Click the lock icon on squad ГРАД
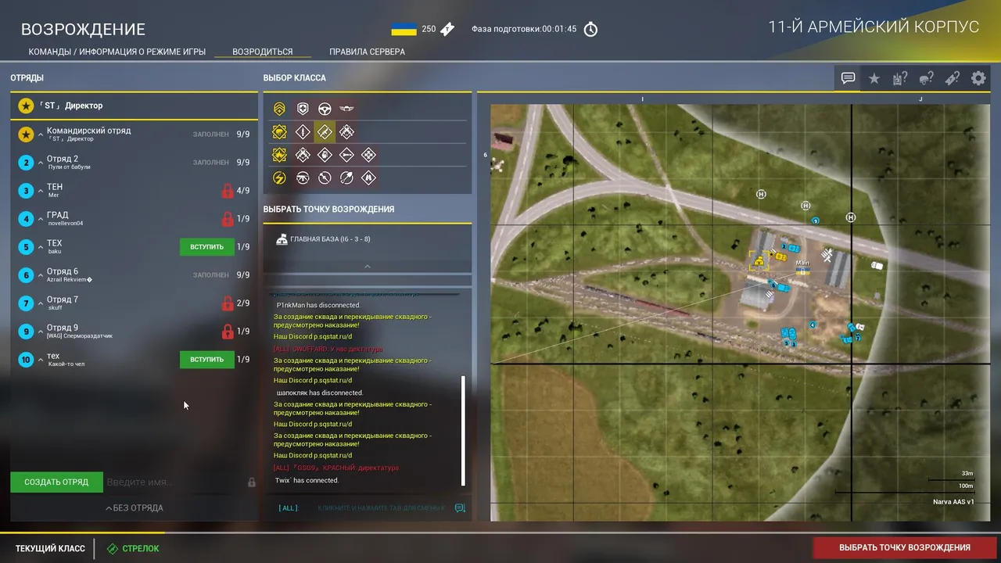Image resolution: width=1001 pixels, height=563 pixels. [x=228, y=219]
